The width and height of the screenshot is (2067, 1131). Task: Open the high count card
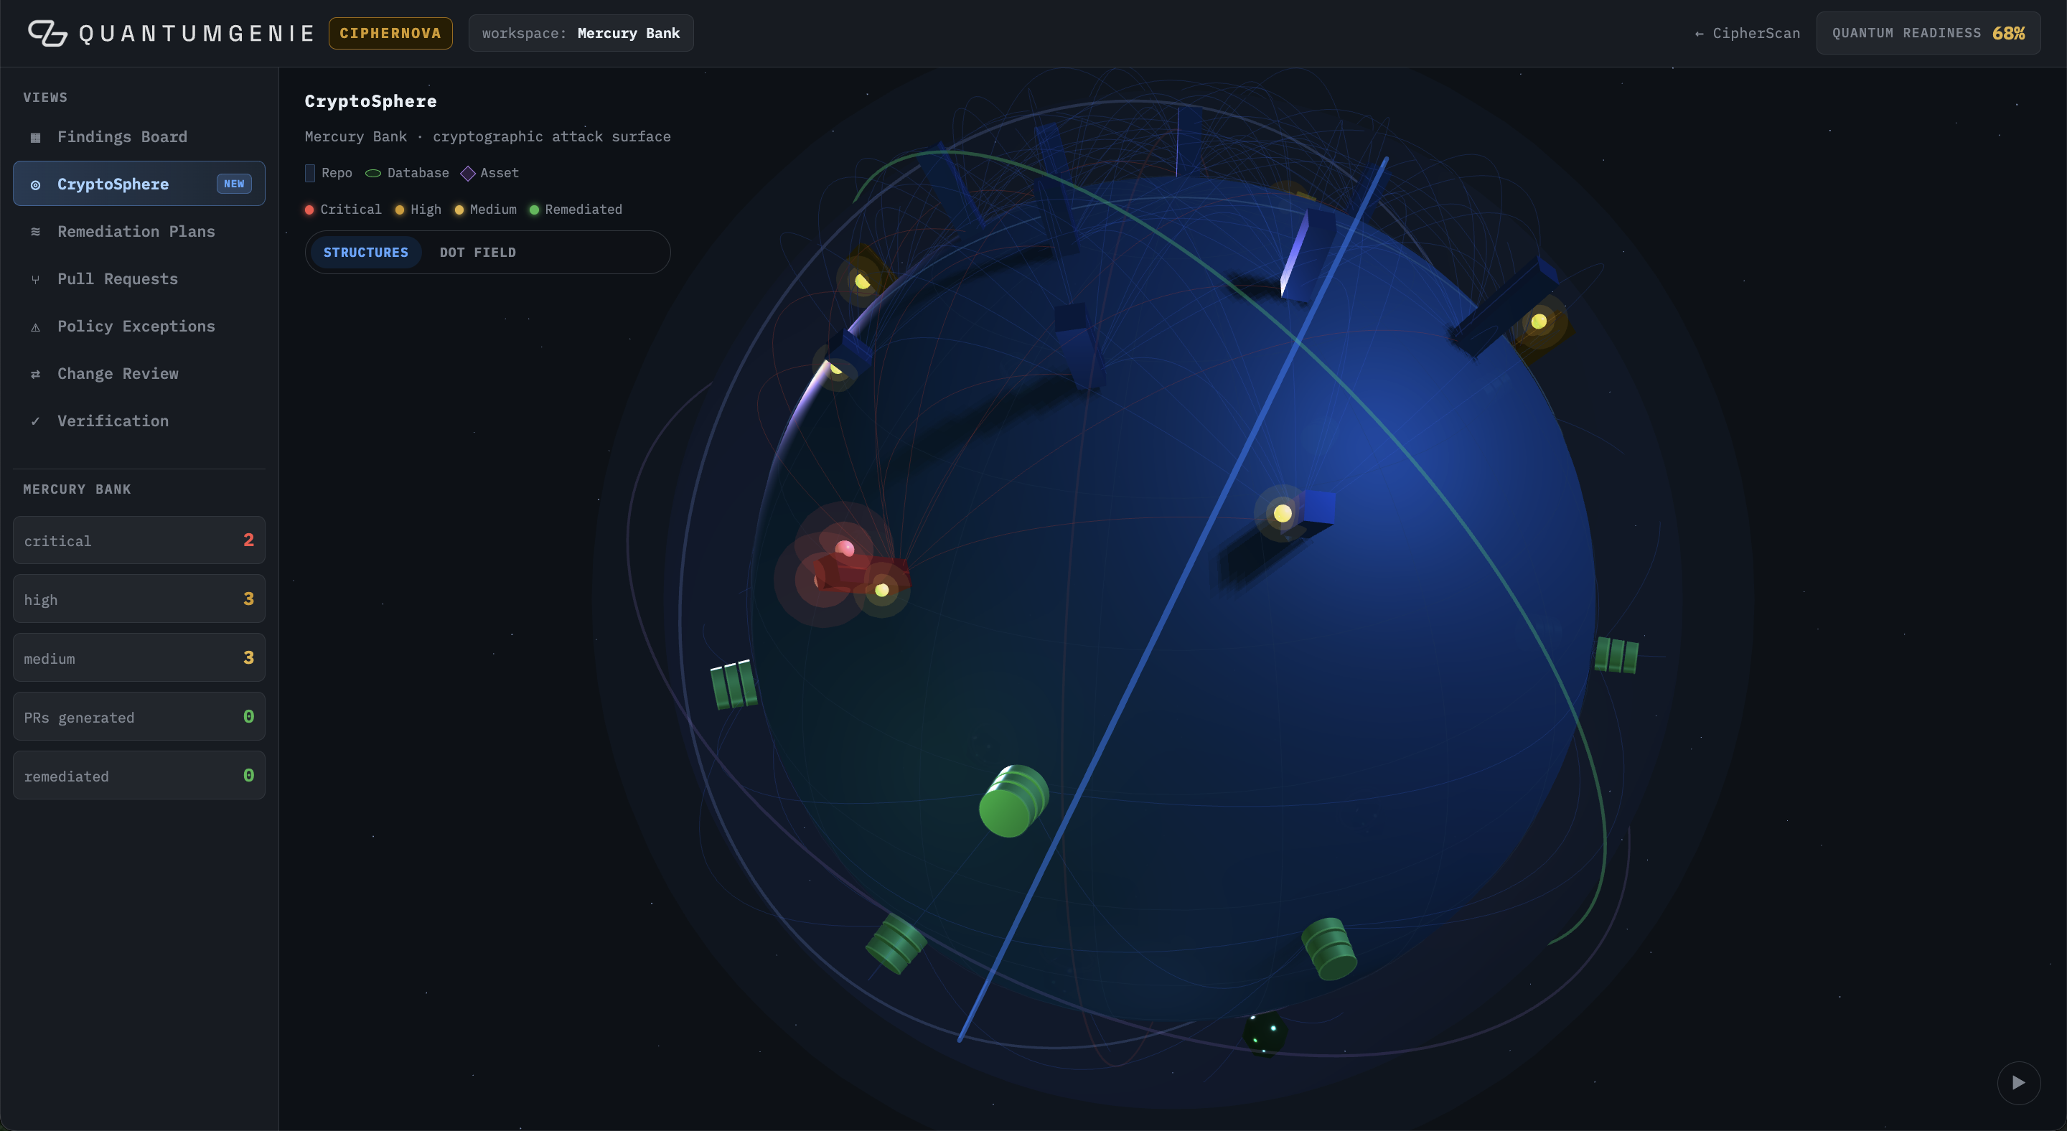click(139, 599)
